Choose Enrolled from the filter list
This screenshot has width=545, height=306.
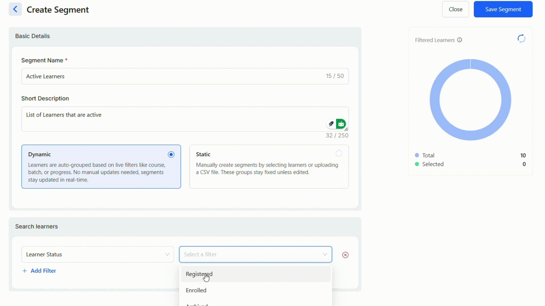[x=196, y=290]
